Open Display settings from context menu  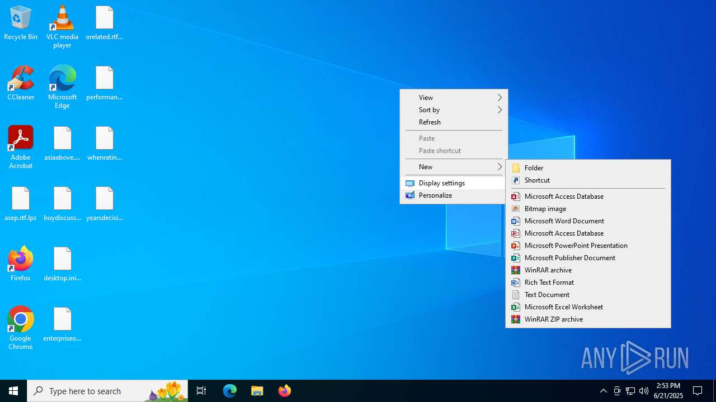click(454, 183)
